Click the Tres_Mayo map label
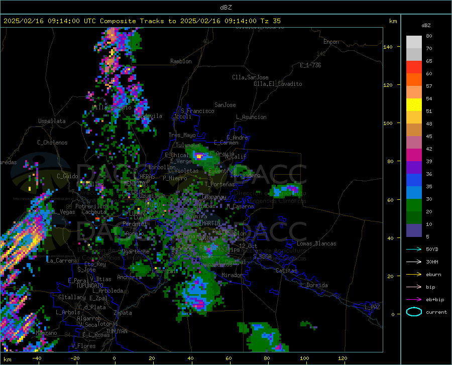This screenshot has width=452, height=365. pos(182,135)
